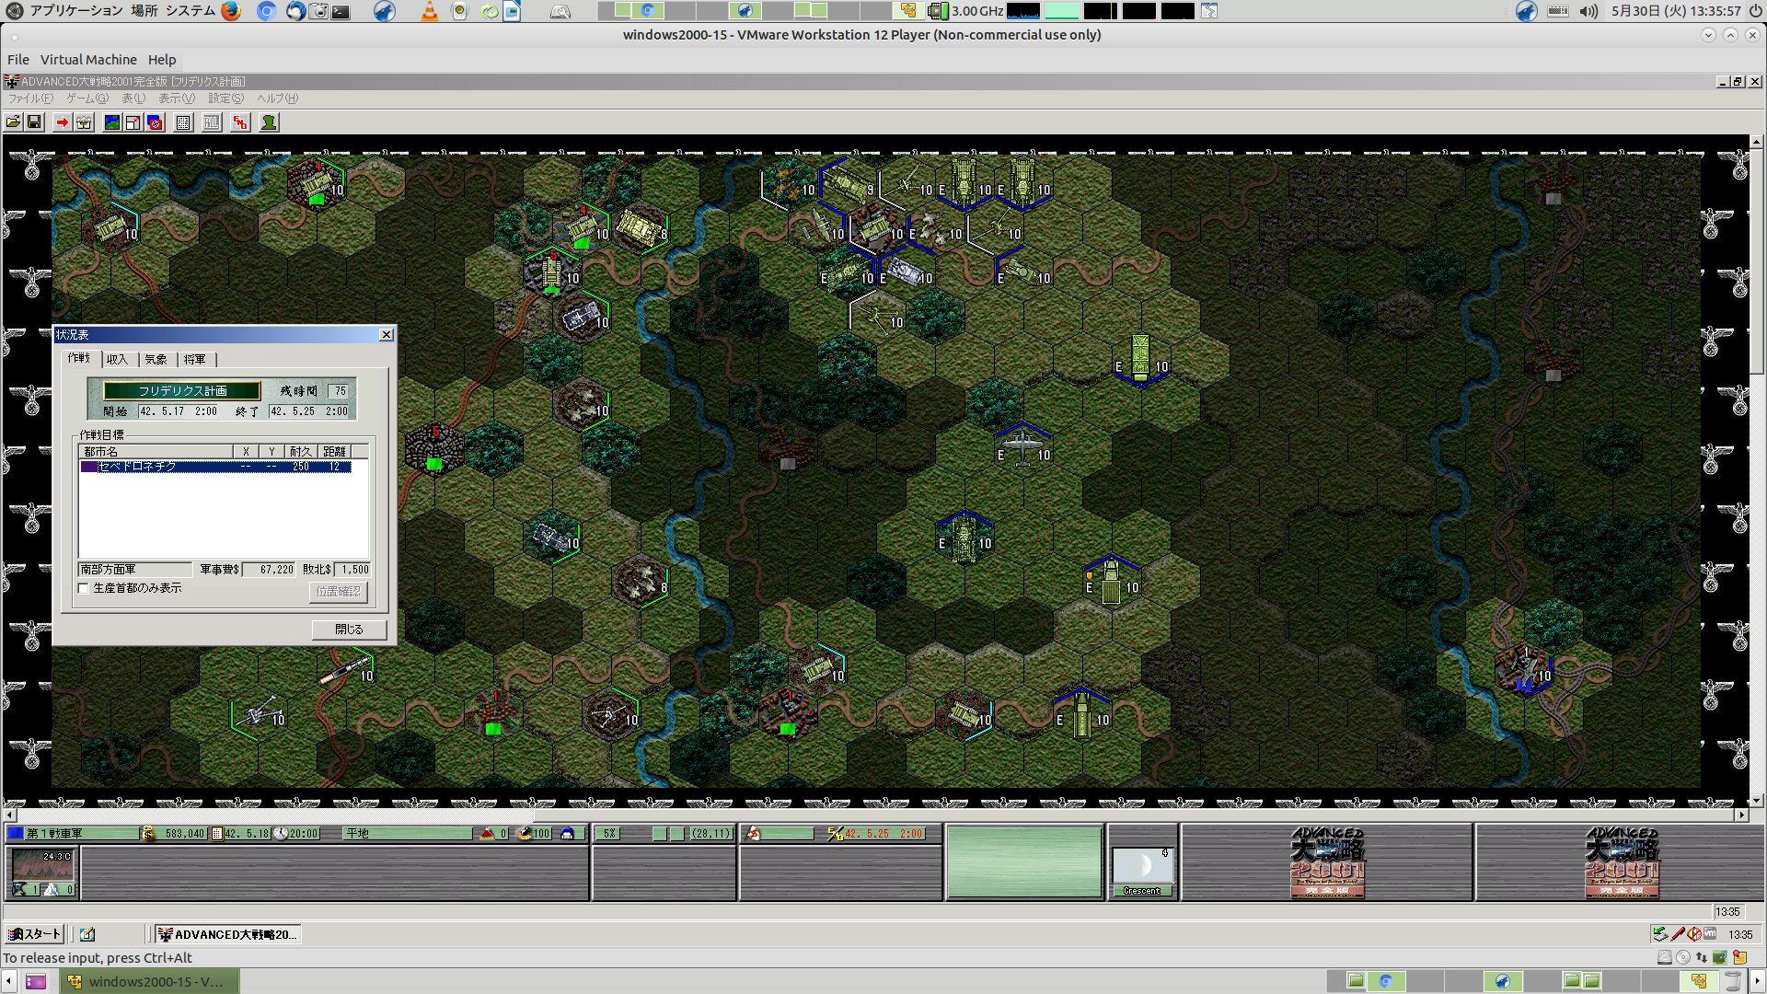1767x994 pixels.
Task: Open the VMware File menu
Action: (x=18, y=60)
